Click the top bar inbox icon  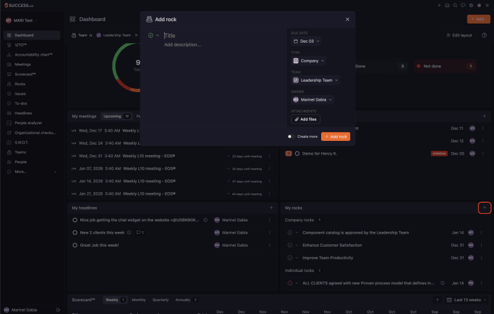[447, 6]
